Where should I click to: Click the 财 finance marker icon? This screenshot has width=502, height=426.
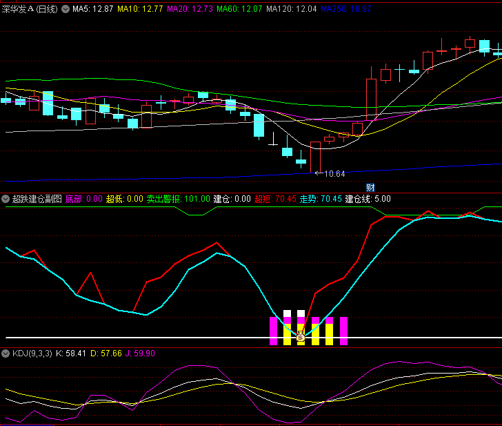tap(370, 187)
